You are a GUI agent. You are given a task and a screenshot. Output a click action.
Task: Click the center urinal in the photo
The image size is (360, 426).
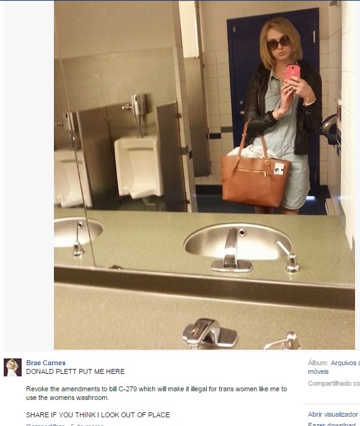pyautogui.click(x=138, y=167)
